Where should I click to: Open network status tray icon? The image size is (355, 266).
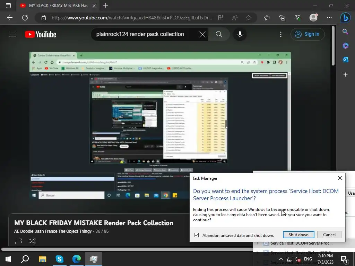(289, 259)
